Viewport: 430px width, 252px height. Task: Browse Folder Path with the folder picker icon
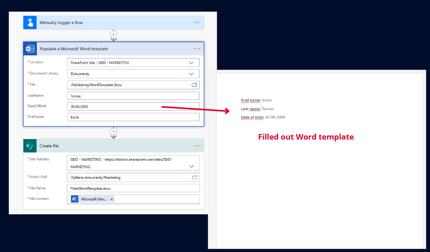coord(194,177)
